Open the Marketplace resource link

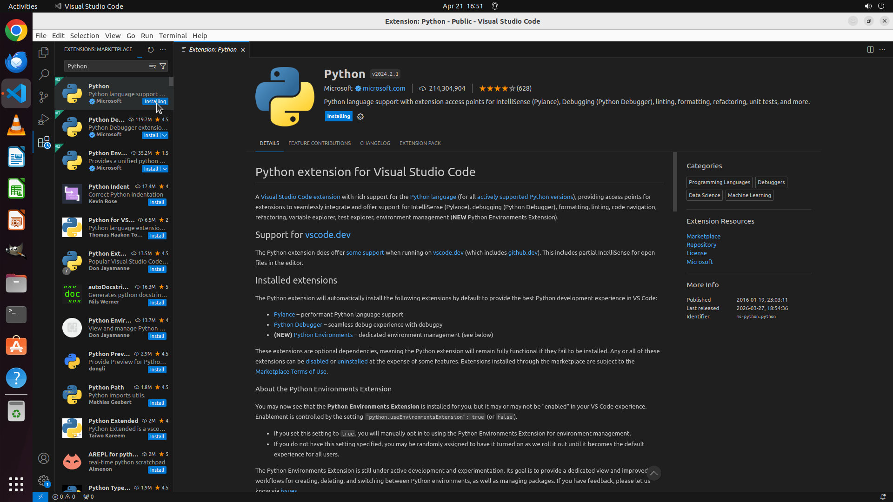703,236
